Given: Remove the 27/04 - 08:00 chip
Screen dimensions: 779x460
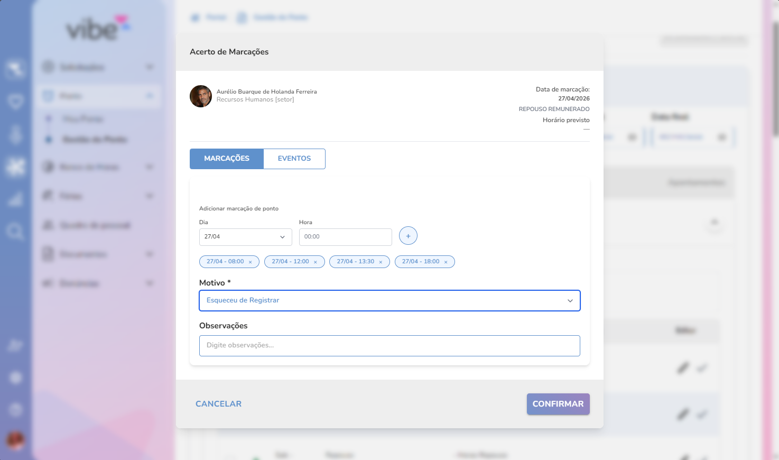Looking at the screenshot, I should (251, 262).
